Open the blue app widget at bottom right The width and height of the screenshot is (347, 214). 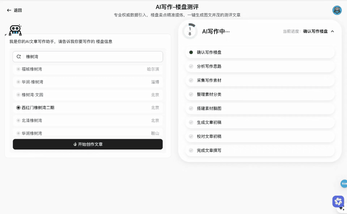(338, 202)
